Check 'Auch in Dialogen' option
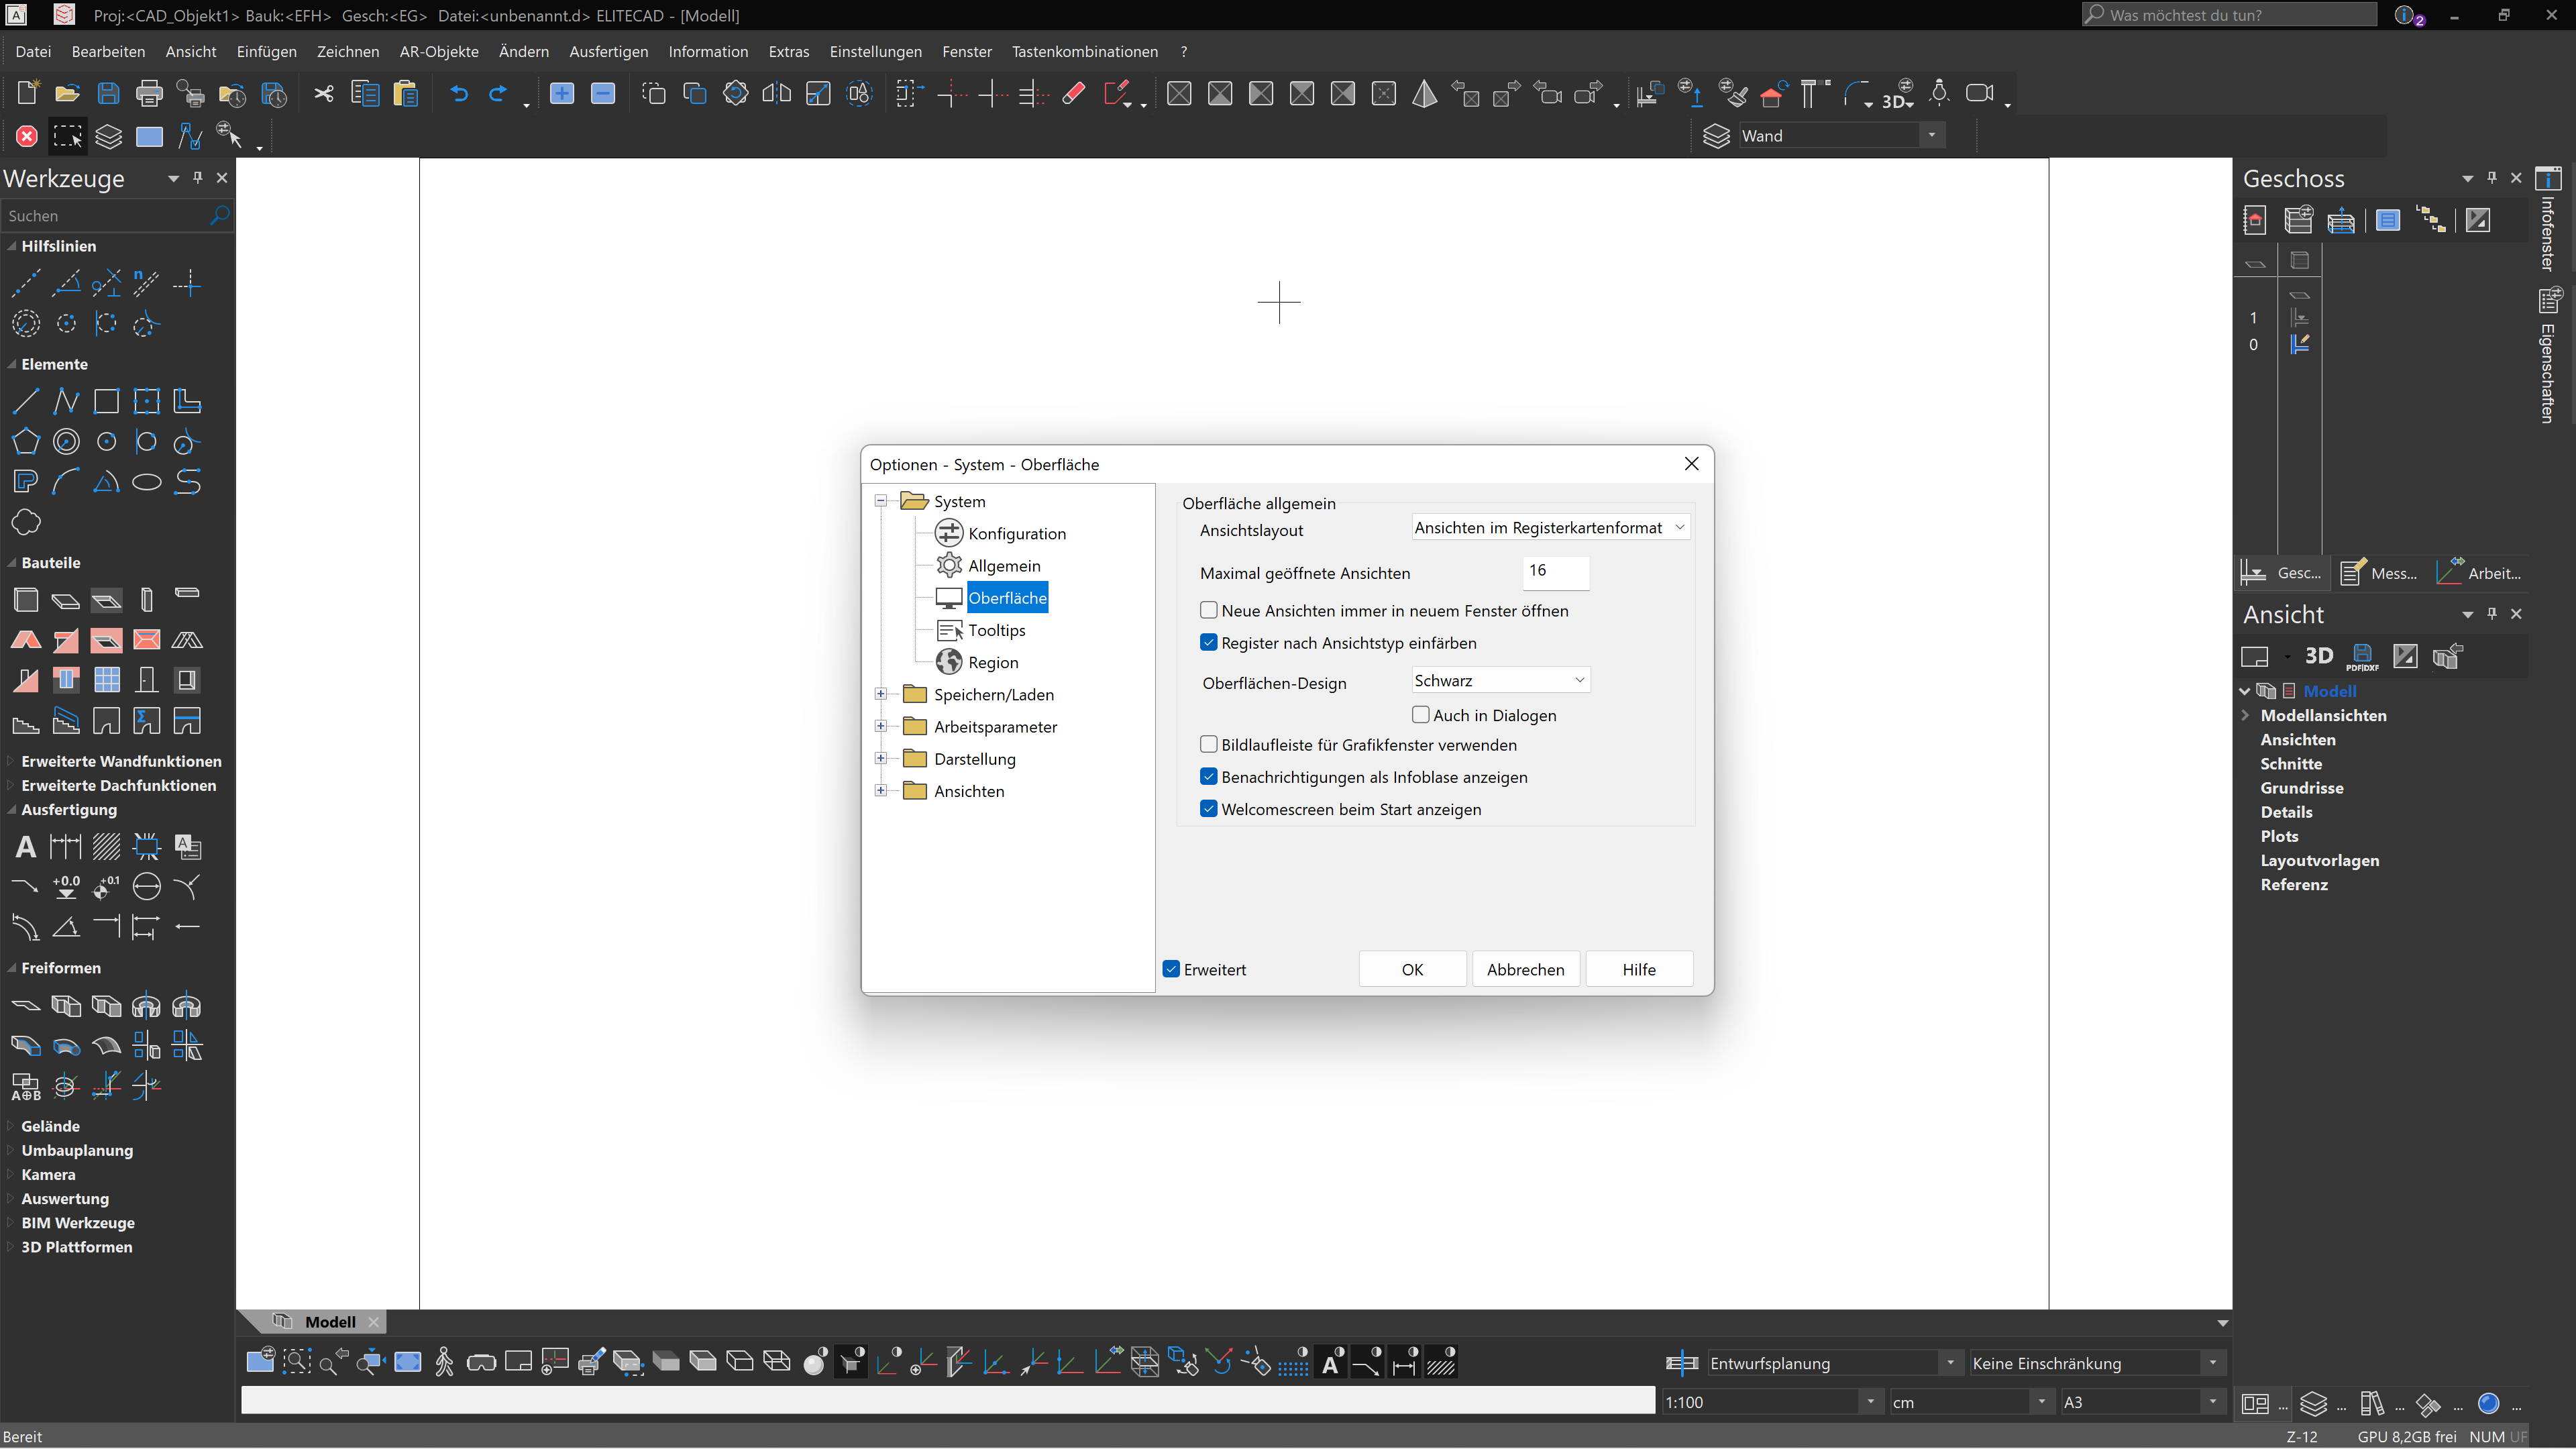 [1420, 715]
